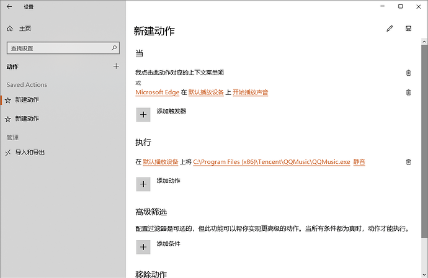Change the QQMusic.exe program path
The height and width of the screenshot is (278, 428).
pos(272,162)
